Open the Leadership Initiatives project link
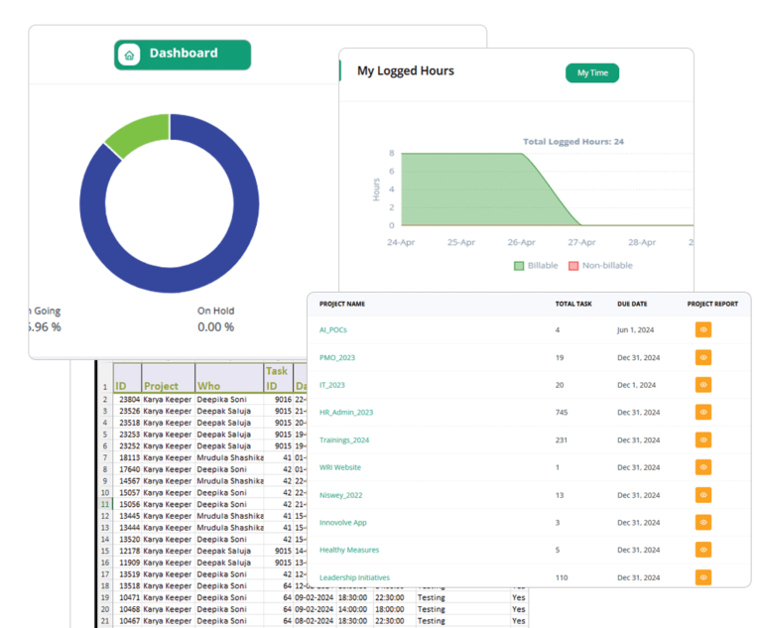This screenshot has width=762, height=628. point(354,577)
